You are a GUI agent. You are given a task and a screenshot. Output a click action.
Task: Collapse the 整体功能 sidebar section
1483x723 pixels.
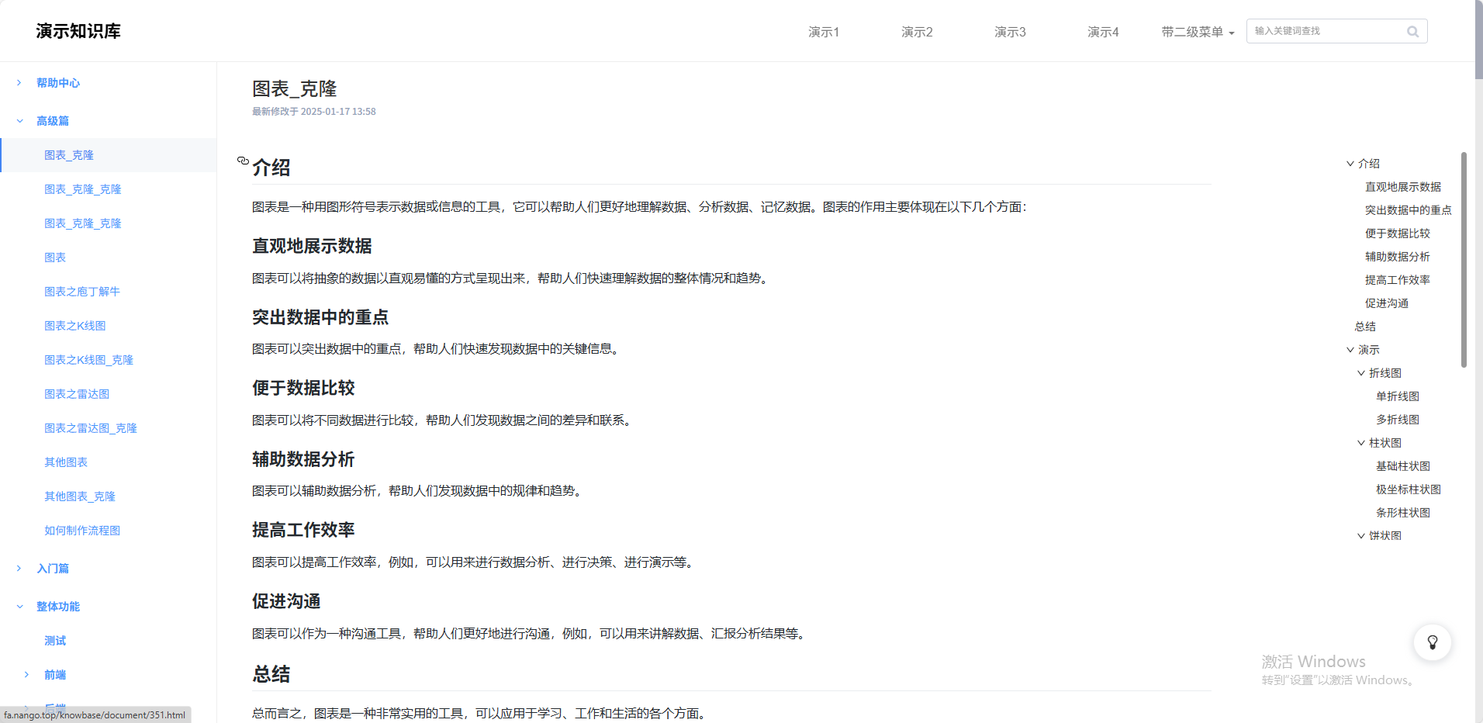[19, 607]
